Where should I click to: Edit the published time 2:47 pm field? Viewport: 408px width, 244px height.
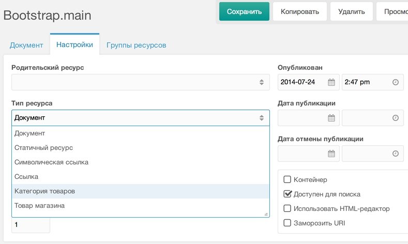click(373, 82)
